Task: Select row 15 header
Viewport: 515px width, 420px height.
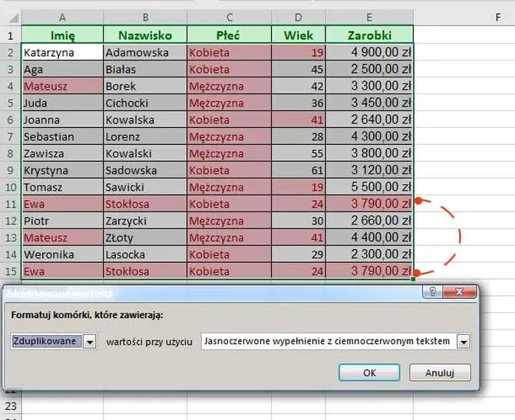Action: coord(11,271)
